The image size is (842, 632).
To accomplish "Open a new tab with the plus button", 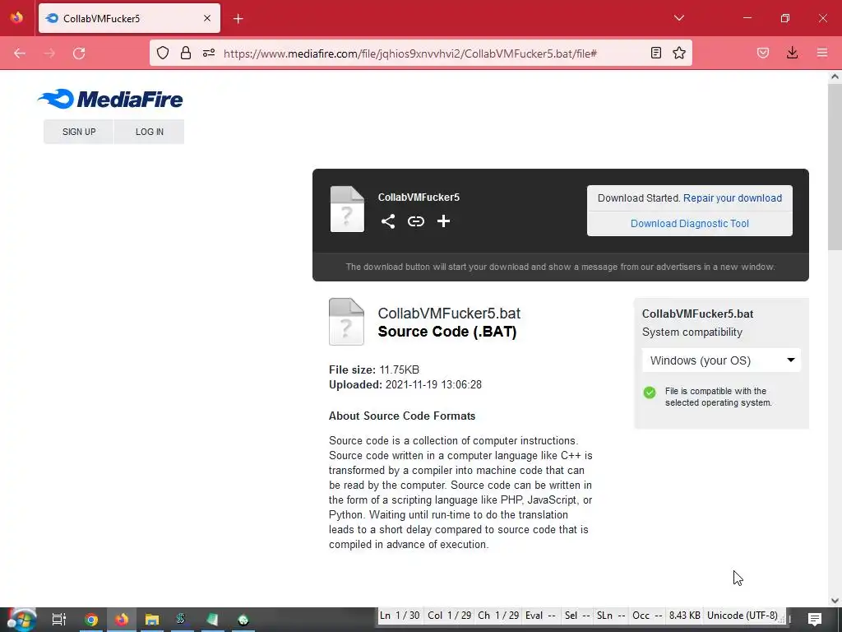I will (x=238, y=19).
